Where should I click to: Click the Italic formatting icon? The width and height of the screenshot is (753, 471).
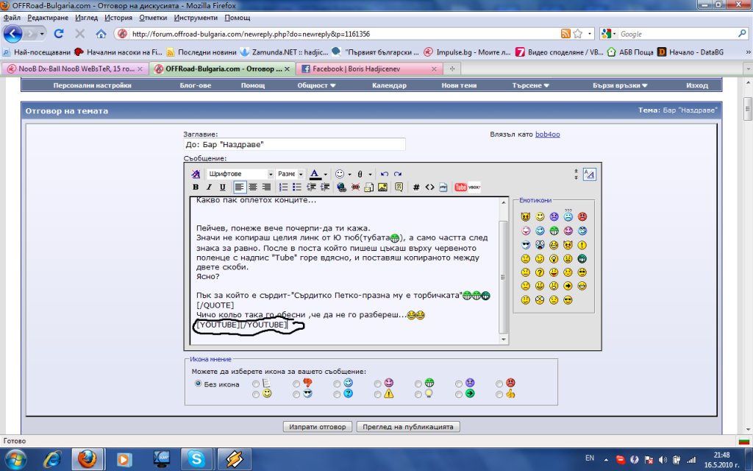pos(209,188)
